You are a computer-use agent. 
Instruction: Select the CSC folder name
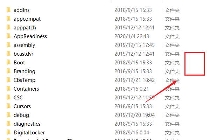[18, 98]
